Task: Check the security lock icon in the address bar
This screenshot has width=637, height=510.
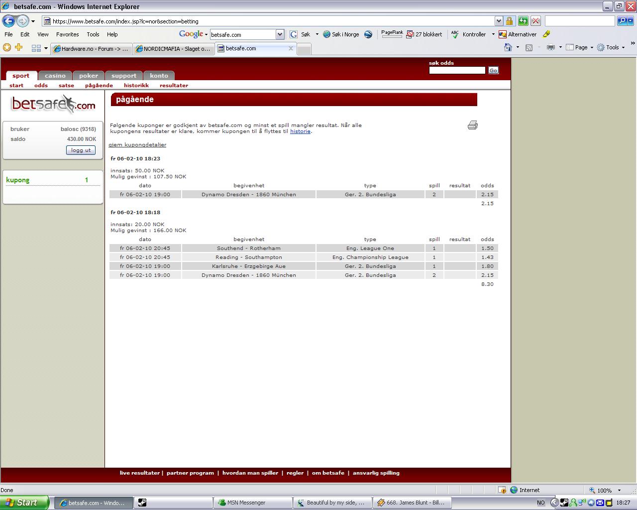Action: [509, 21]
